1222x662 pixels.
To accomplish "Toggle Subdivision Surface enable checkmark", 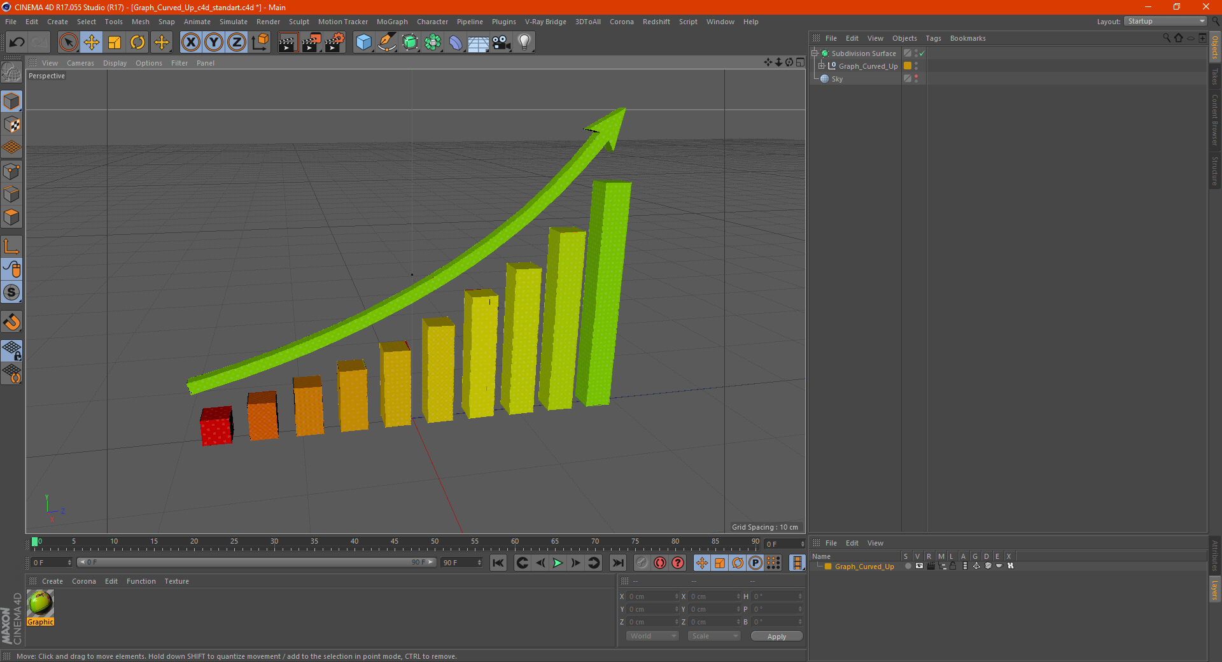I will 922,53.
